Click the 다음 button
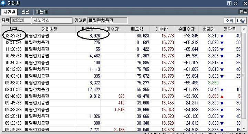248x134 pixels. pyautogui.click(x=241, y=21)
